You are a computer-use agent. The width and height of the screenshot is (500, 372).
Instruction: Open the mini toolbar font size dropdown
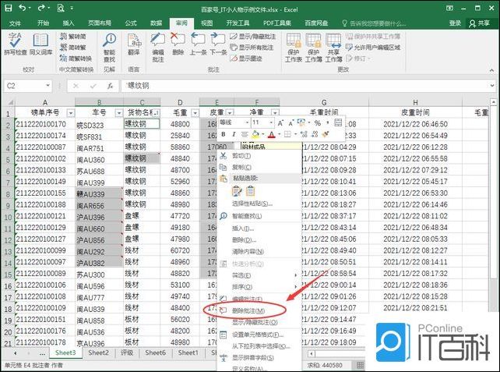[271, 122]
